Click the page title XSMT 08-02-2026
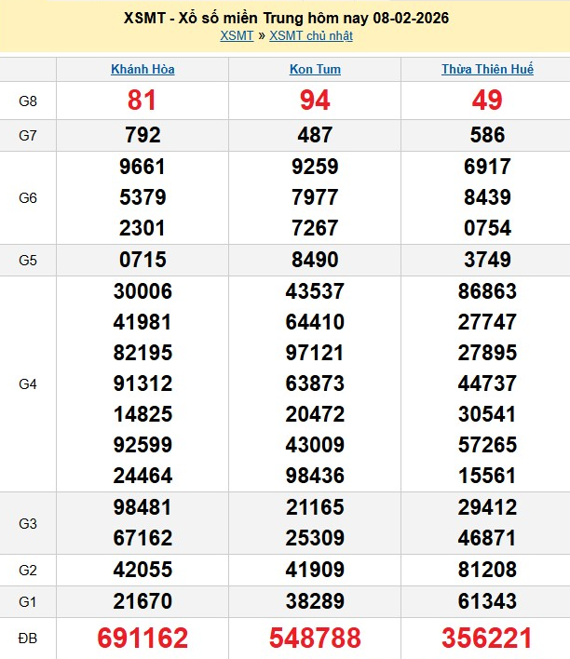The height and width of the screenshot is (659, 570). tap(285, 19)
